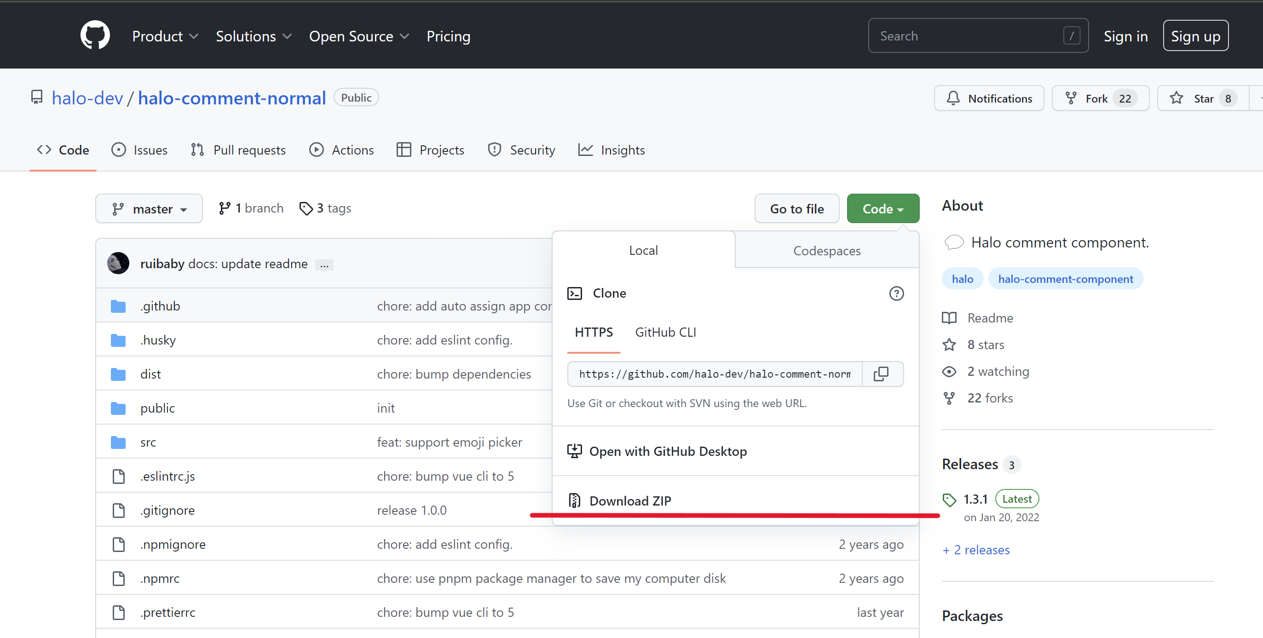Screen dimensions: 1263x638
Task: Focus the Search input field
Action: 978,36
